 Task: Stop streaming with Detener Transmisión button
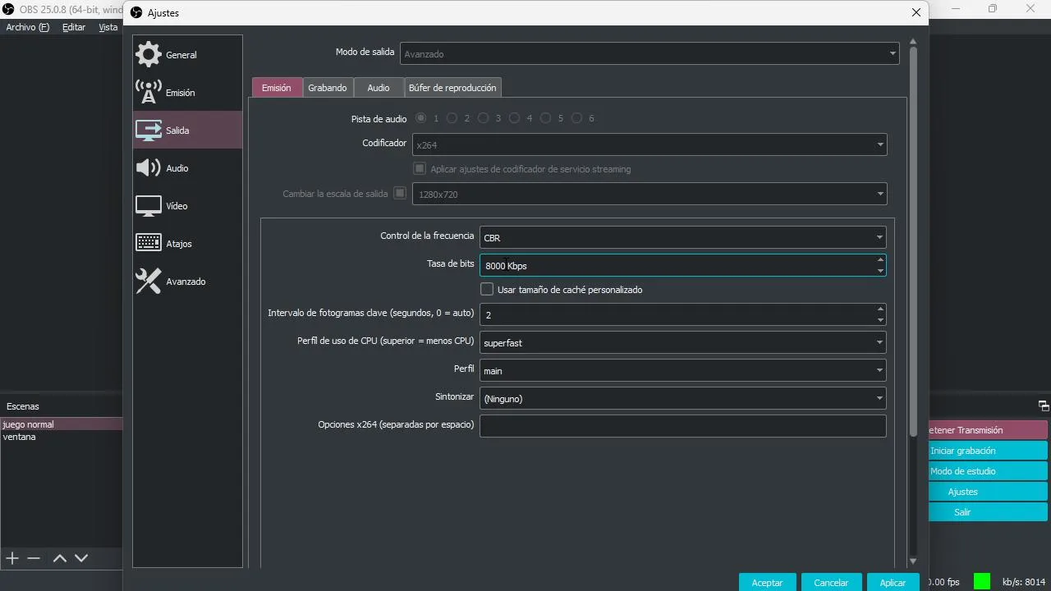(988, 430)
